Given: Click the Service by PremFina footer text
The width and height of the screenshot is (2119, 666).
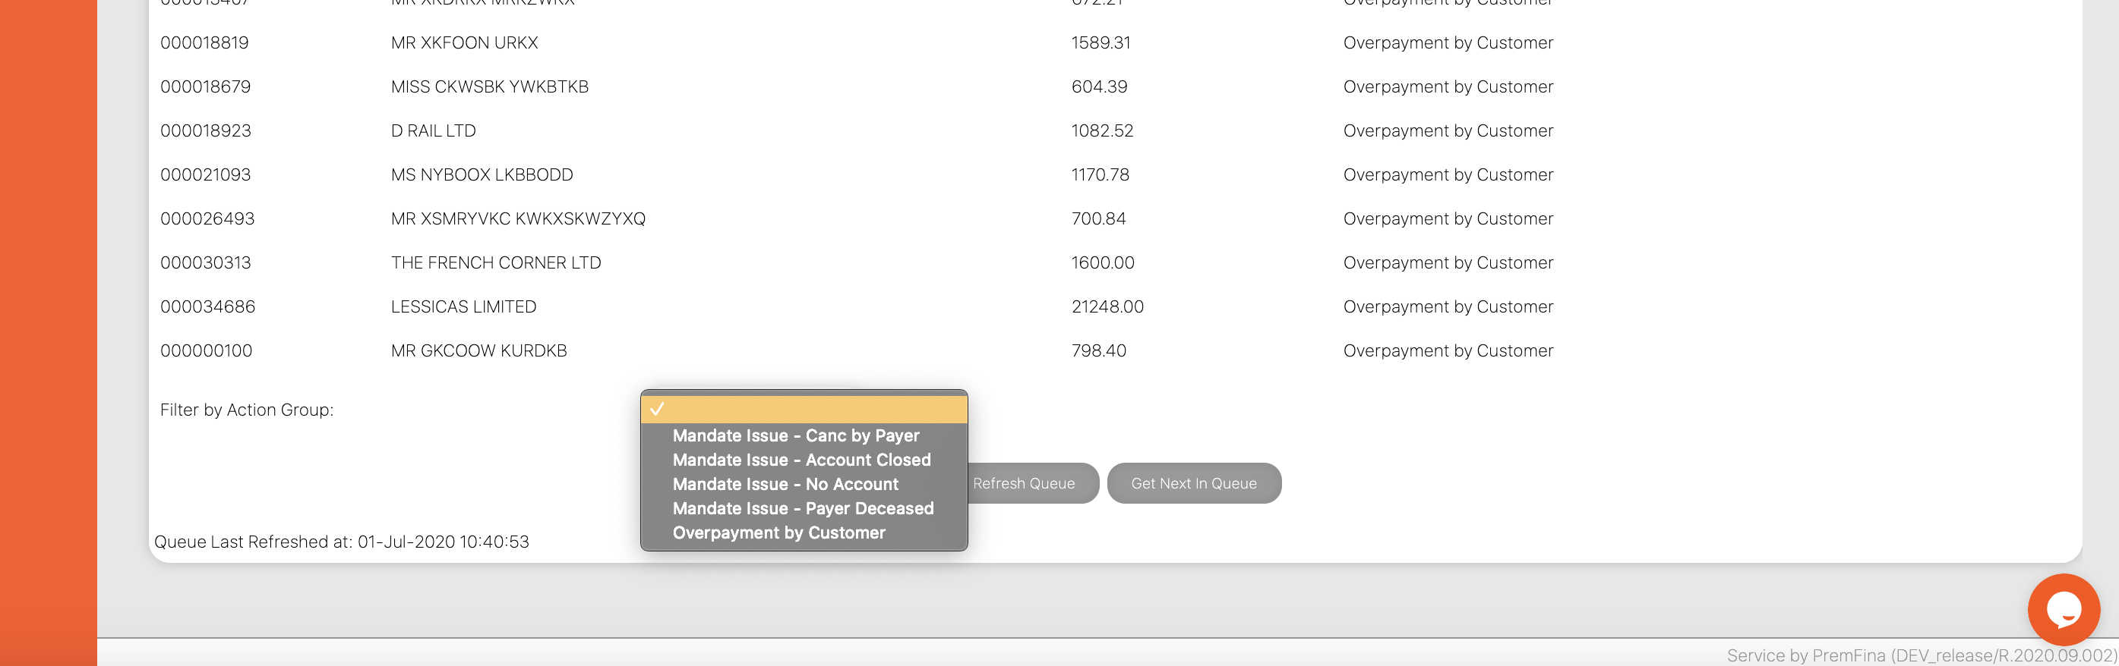Looking at the screenshot, I should (x=1920, y=655).
